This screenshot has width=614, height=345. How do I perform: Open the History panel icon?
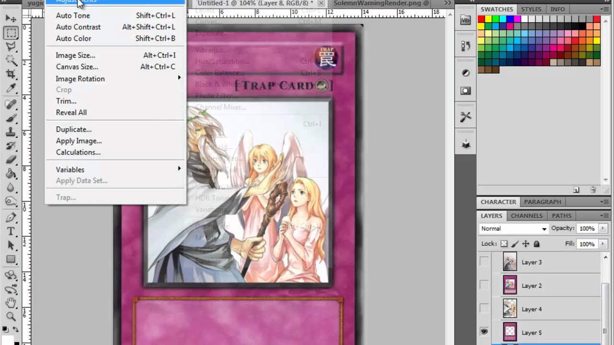465,46
